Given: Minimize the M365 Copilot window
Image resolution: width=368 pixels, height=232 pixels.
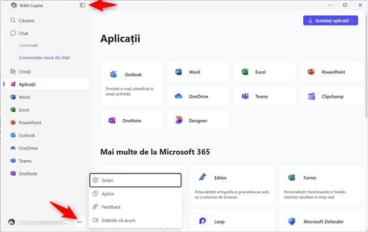Looking at the screenshot, I should tap(330, 5).
